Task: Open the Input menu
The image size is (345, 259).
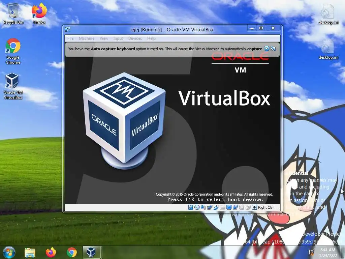Action: 118,38
